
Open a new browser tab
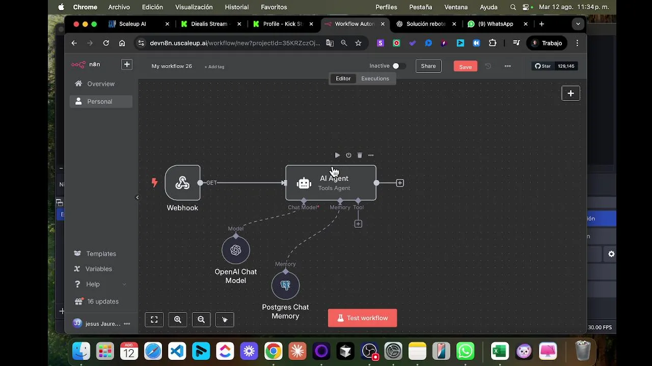click(541, 24)
